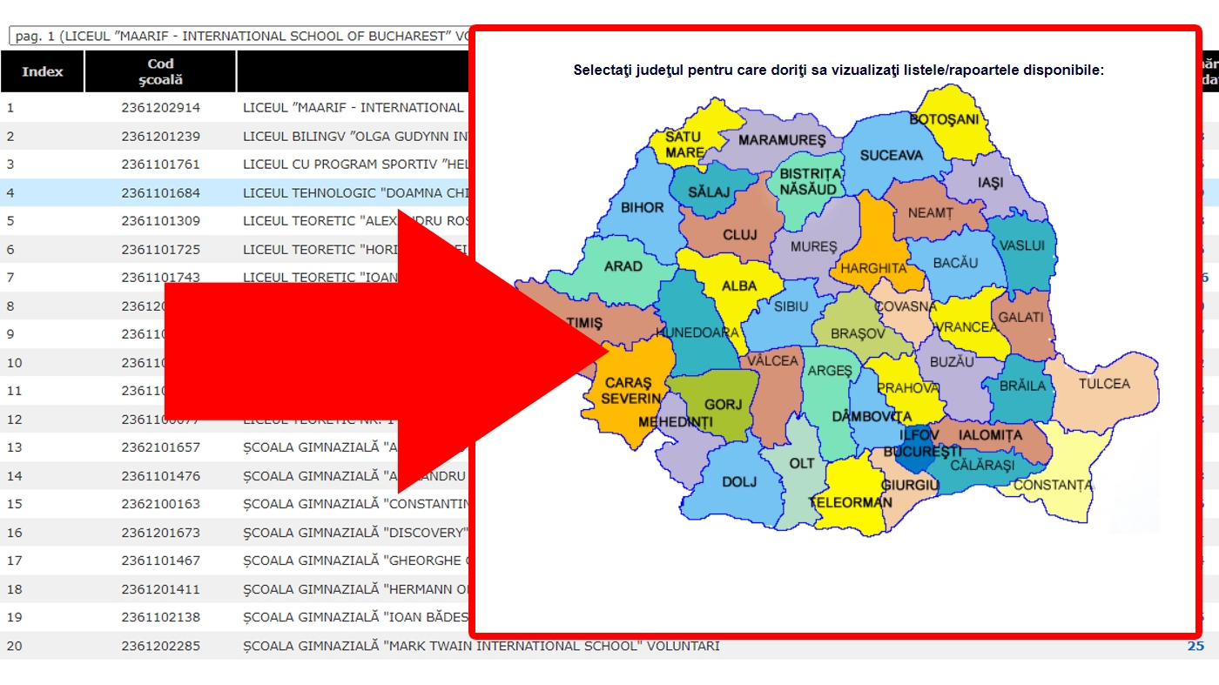Select Timiș county on the map
This screenshot has height=685, width=1219.
[x=584, y=323]
